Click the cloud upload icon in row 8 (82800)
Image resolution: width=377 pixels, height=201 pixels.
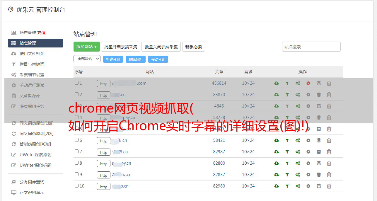point(276,163)
